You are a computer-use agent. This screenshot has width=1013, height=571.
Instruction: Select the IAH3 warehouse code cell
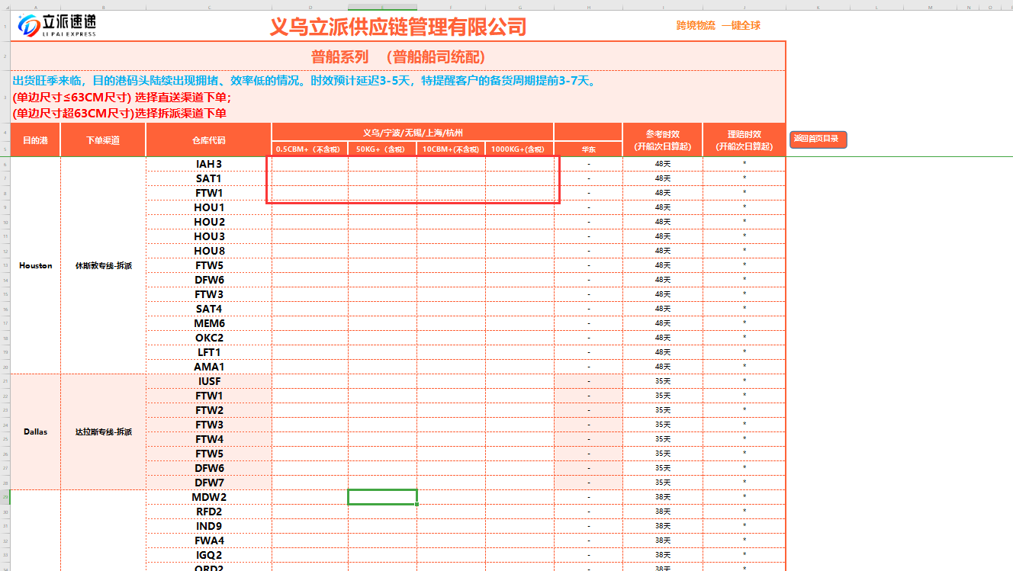click(x=208, y=164)
